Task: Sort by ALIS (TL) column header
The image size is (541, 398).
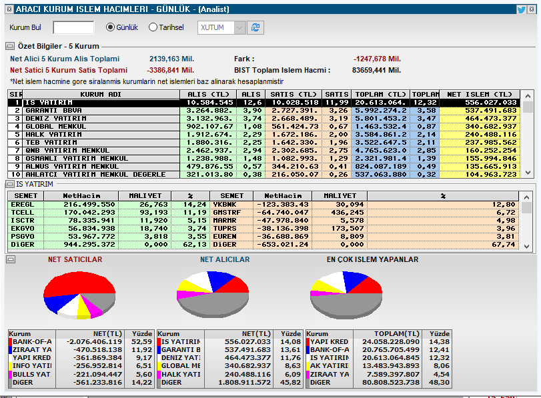Action: click(208, 95)
